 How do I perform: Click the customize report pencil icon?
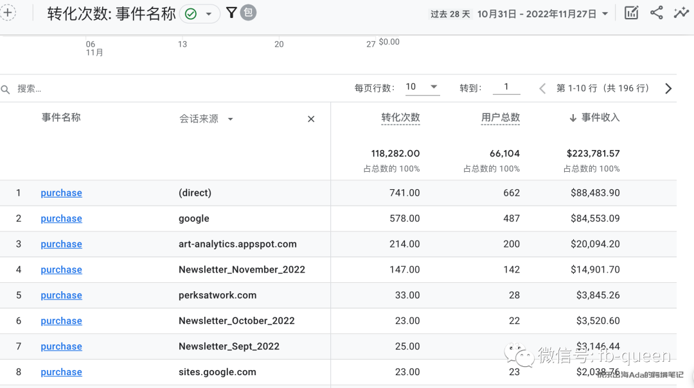pyautogui.click(x=631, y=13)
